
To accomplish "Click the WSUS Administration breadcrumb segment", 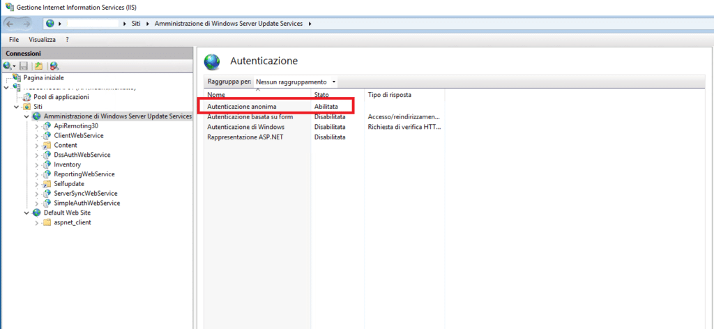I will coord(229,24).
